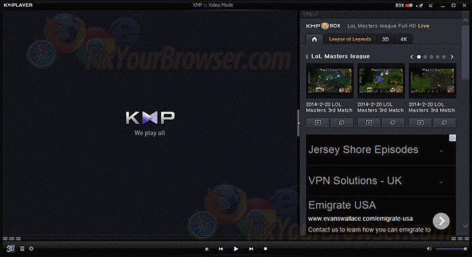Toggle the BOX panel switch
The image size is (472, 257).
click(x=409, y=5)
